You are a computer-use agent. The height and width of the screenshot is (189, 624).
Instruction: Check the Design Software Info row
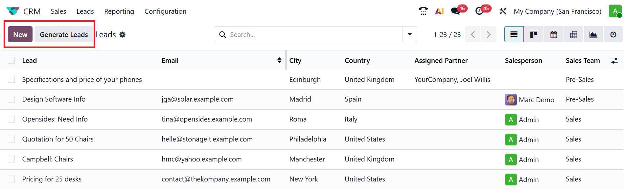coord(12,99)
